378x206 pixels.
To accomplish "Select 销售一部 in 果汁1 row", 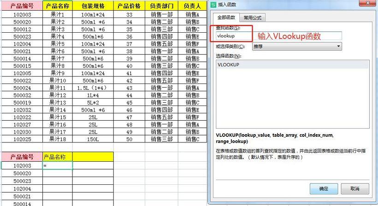I will tap(161, 14).
